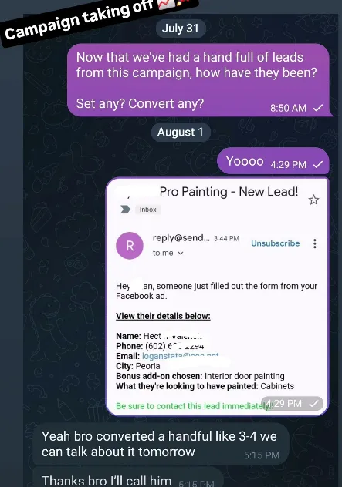Click the checkmark next to Yoooo timestamp
The image size is (342, 487).
point(318,164)
